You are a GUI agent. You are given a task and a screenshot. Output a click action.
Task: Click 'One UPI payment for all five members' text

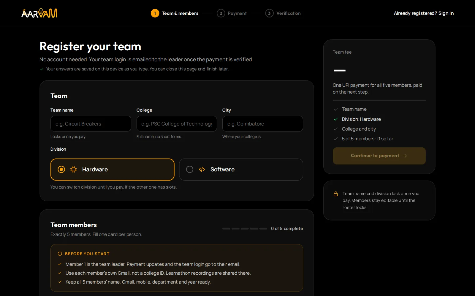pos(377,89)
